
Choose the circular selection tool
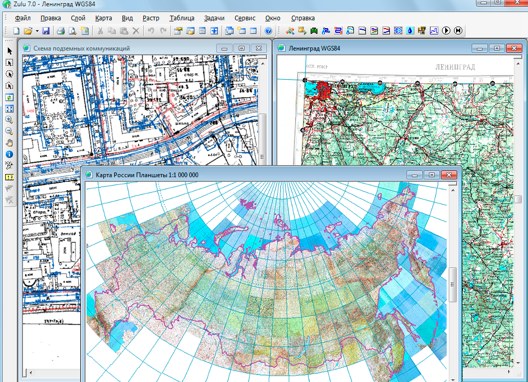(9, 74)
